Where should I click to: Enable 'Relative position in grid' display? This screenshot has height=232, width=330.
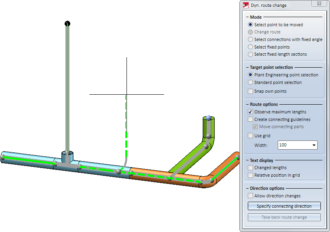[x=250, y=175]
